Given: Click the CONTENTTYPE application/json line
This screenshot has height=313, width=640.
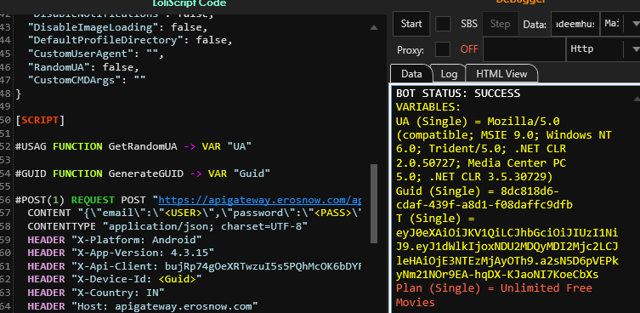Looking at the screenshot, I should pyautogui.click(x=167, y=226).
